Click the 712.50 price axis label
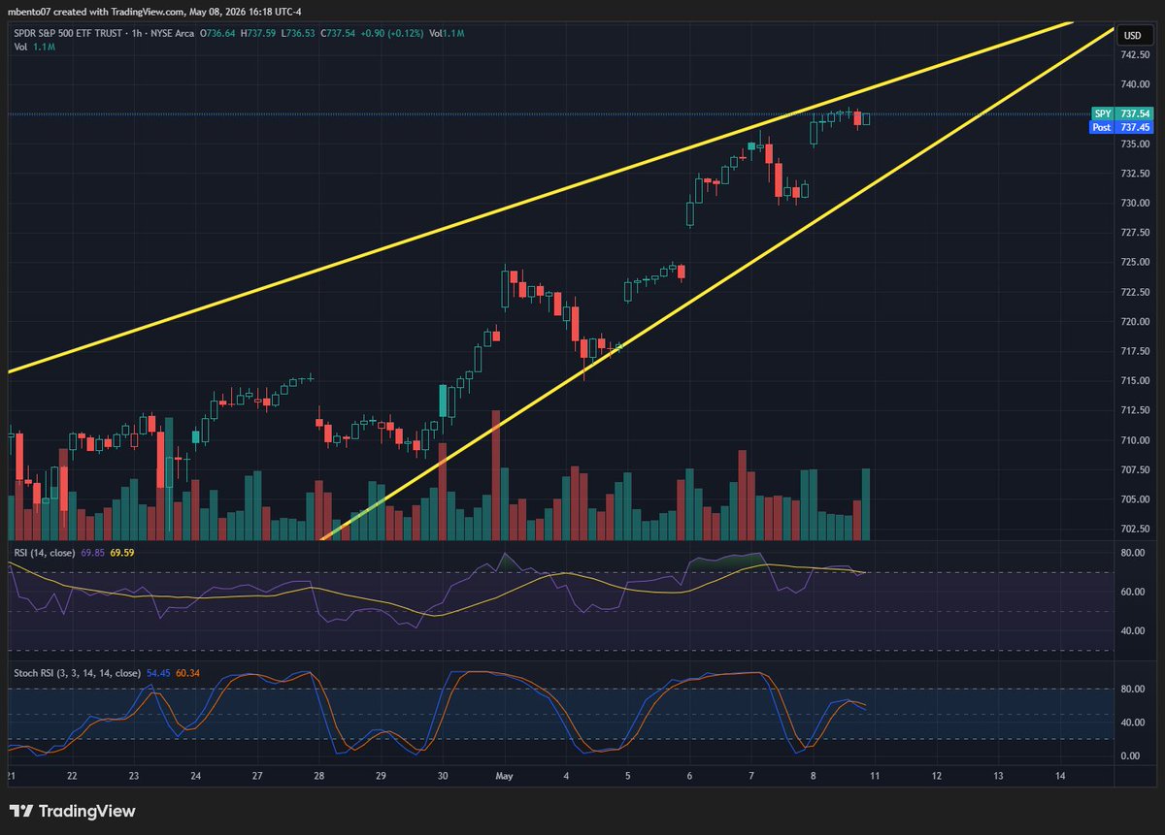Image resolution: width=1165 pixels, height=835 pixels. [x=1135, y=410]
